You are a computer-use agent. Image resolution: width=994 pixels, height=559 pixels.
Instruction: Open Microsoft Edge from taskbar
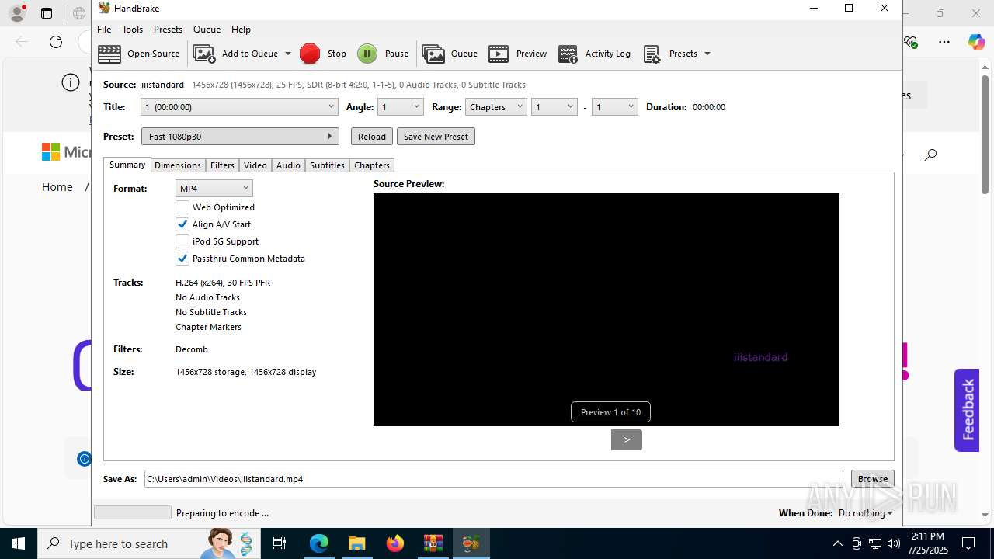click(319, 543)
